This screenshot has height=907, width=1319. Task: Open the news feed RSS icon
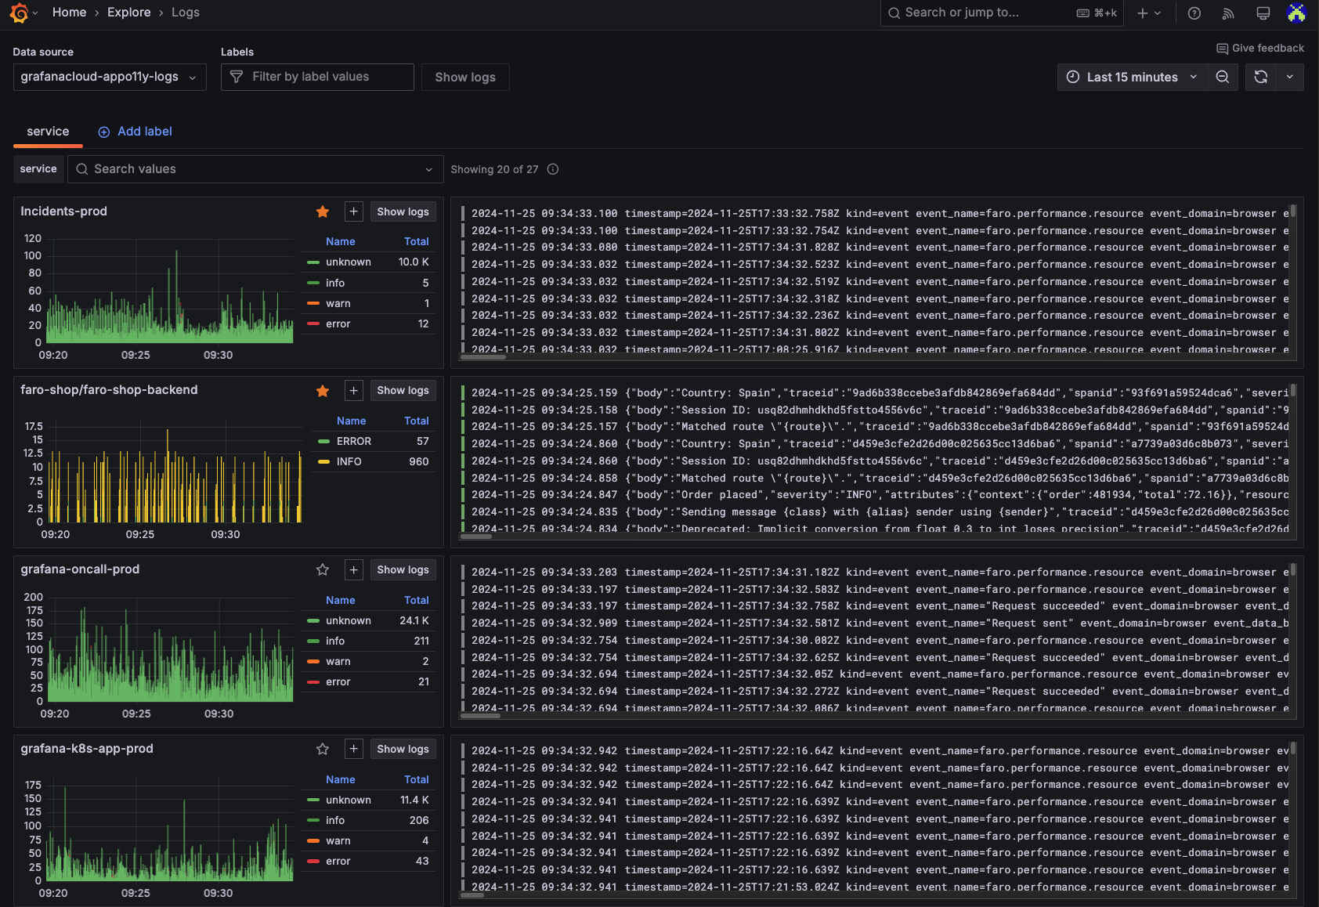tap(1228, 13)
